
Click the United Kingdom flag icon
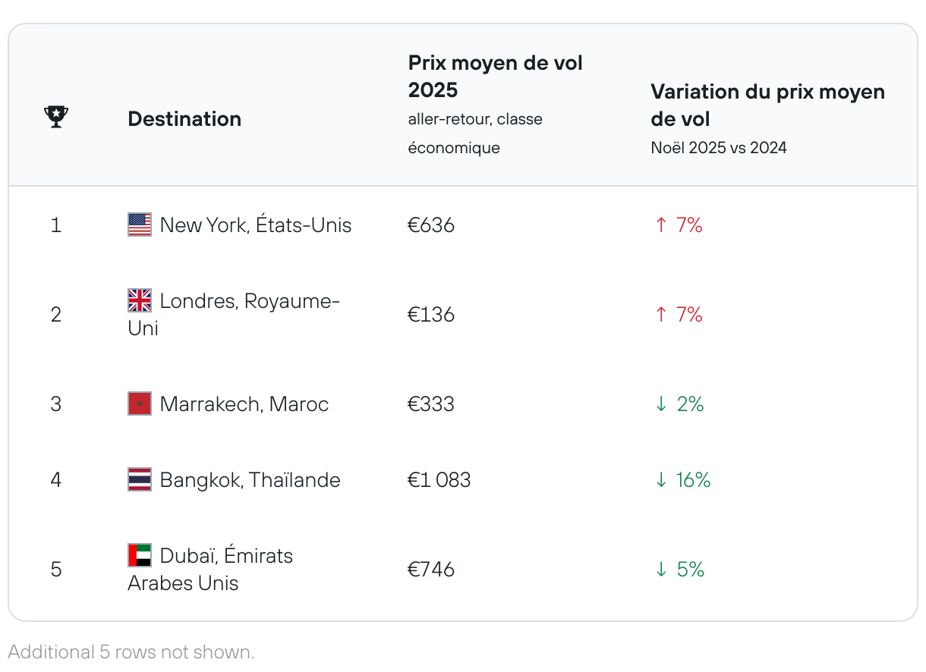click(140, 301)
